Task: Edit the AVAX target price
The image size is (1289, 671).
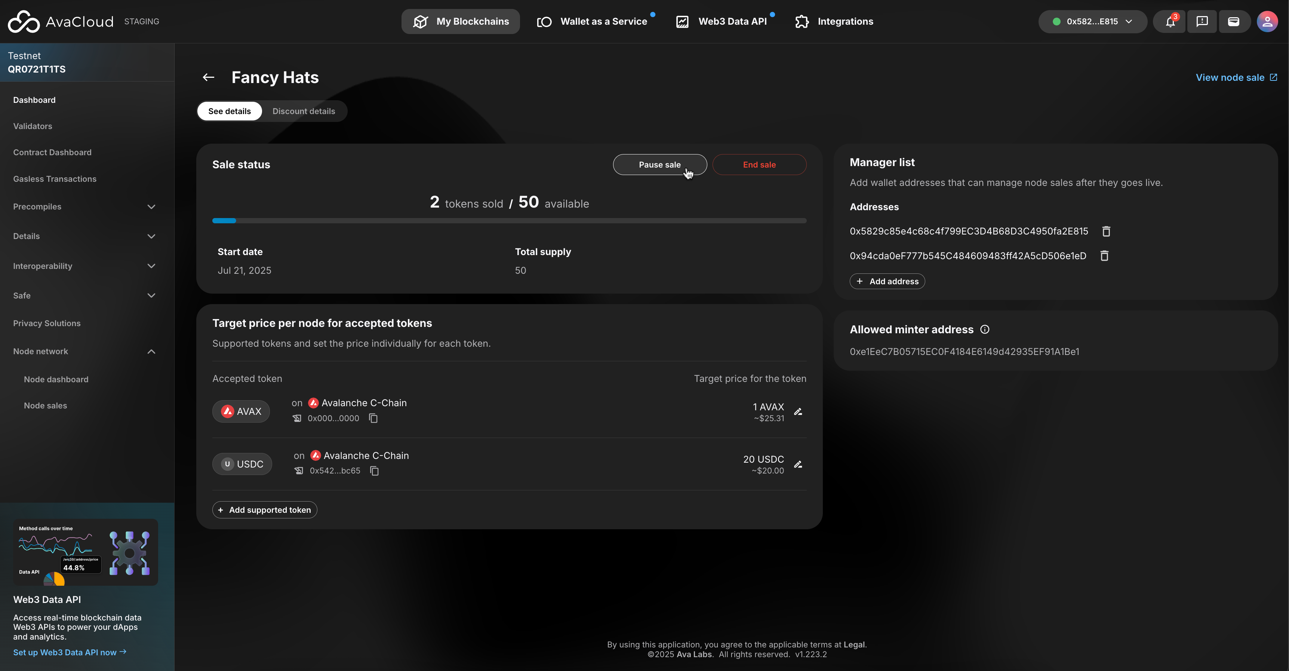Action: point(798,411)
